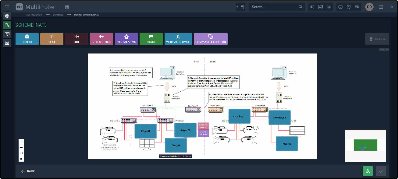Screen dimensions: 398x179
Task: Toggle the light/dark theme brightness icon
Action: pos(329,7)
